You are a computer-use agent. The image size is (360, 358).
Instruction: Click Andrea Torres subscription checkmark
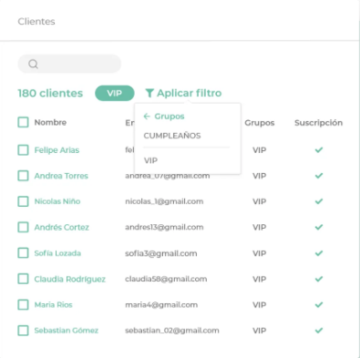click(319, 176)
